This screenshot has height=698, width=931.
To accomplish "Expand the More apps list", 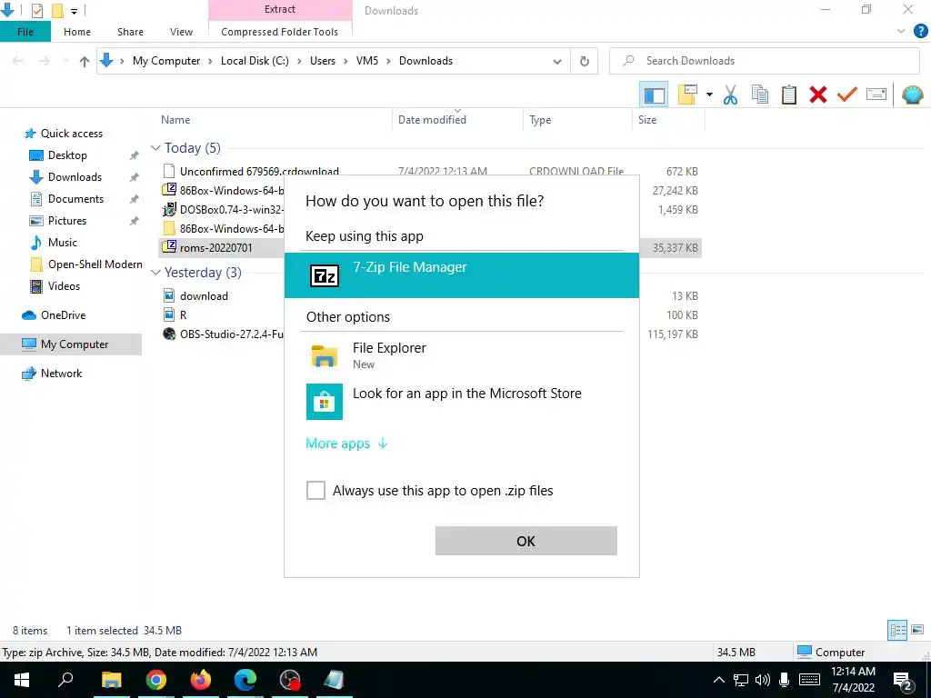I will coord(346,444).
